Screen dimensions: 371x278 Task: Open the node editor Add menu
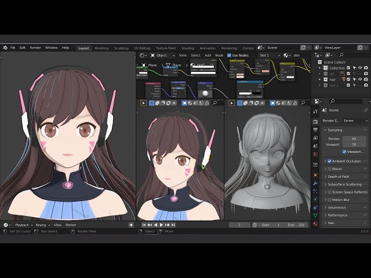(208, 56)
